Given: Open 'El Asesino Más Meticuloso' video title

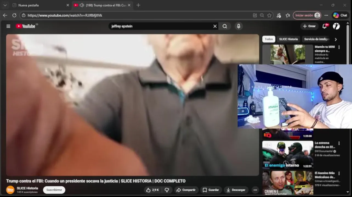Looking at the screenshot, I should point(325,175).
